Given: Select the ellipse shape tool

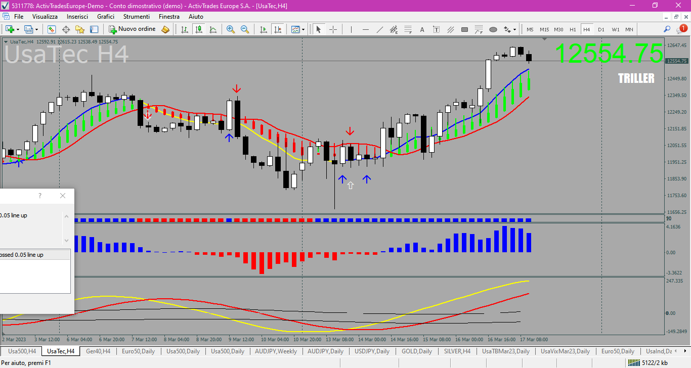Looking at the screenshot, I should pyautogui.click(x=493, y=29).
